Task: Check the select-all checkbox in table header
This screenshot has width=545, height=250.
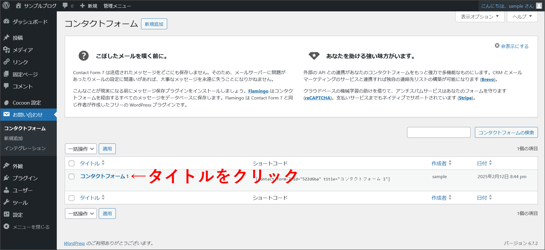Action: click(72, 163)
